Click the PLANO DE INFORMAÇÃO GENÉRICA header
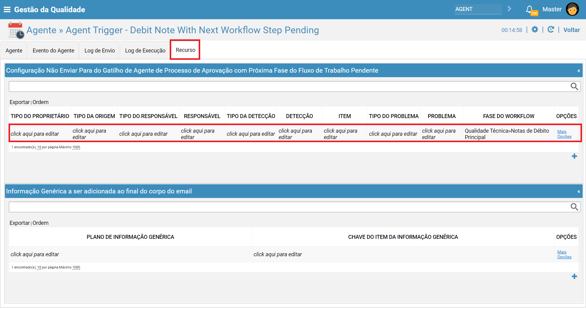The width and height of the screenshot is (586, 309). pos(130,237)
